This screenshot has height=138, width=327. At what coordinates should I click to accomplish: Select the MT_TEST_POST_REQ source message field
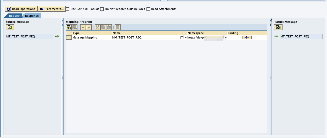coord(30,36)
